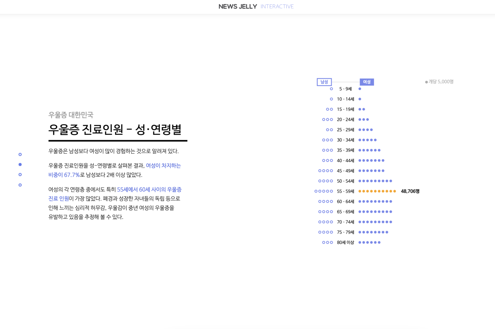495x329 pixels.
Task: Click the male hollow dots for 75 - 79세
Action: (326, 232)
